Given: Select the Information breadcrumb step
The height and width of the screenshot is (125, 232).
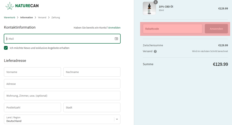Looking at the screenshot, I should coord(26,18).
